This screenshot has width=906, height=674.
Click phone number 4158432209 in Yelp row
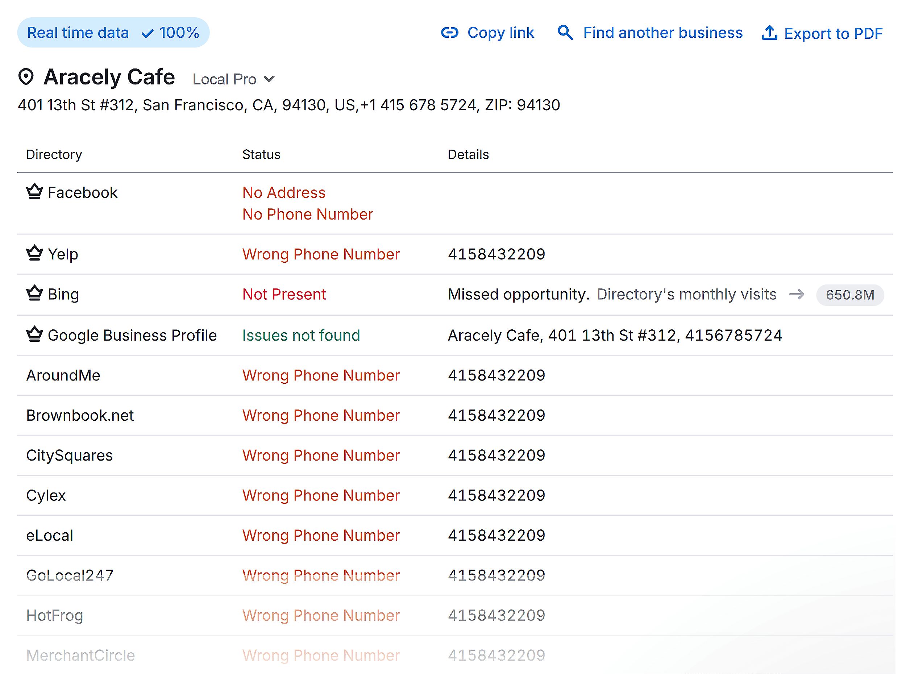[496, 254]
